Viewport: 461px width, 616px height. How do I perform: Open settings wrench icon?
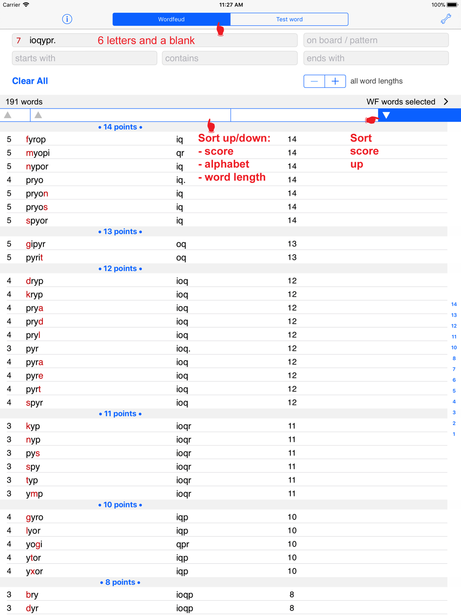click(x=446, y=19)
